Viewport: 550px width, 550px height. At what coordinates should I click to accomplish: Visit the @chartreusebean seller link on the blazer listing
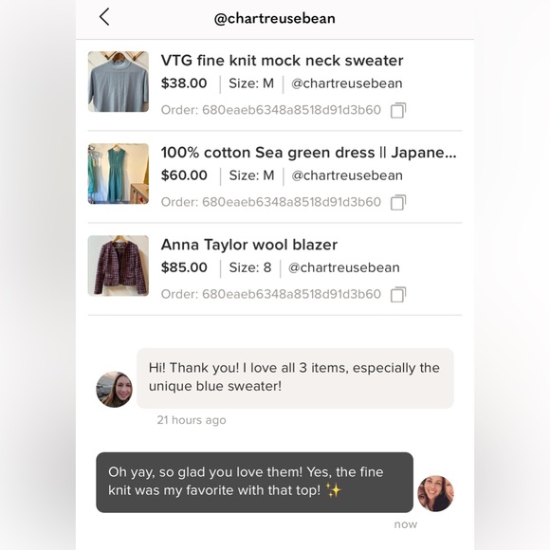point(343,267)
